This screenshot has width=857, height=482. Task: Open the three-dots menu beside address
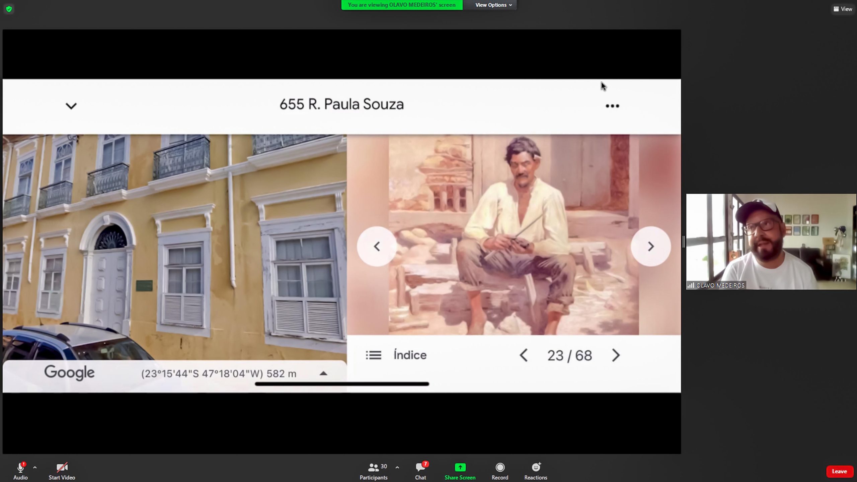[612, 106]
